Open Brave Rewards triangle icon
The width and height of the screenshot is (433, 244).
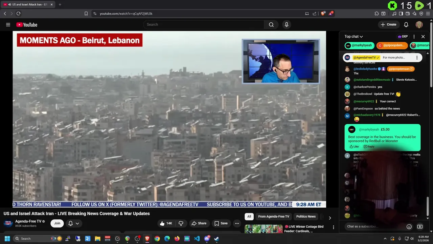point(331,14)
